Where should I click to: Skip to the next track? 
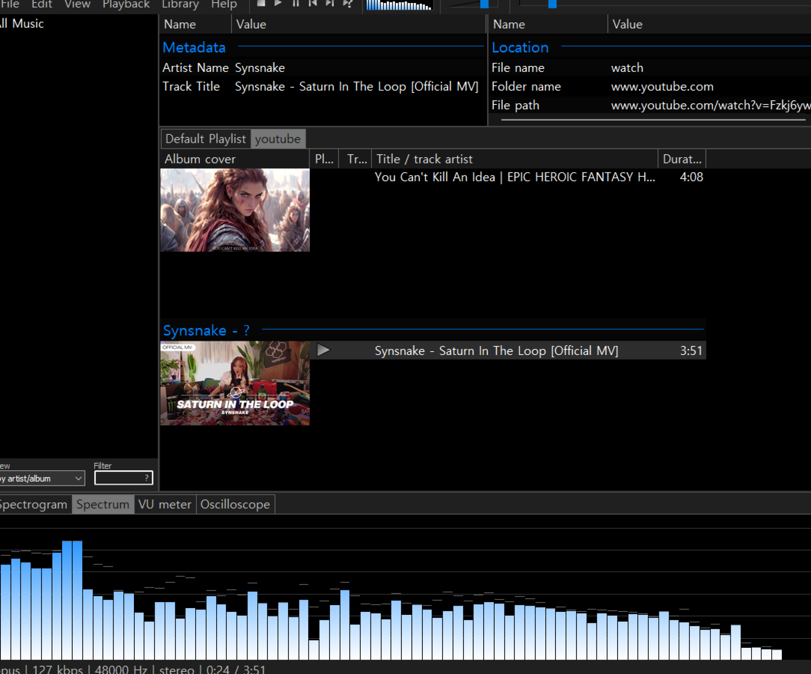330,3
